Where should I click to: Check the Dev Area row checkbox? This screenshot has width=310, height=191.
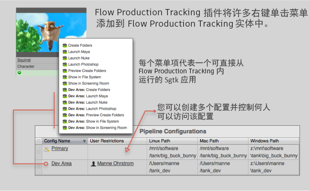pos(39,167)
